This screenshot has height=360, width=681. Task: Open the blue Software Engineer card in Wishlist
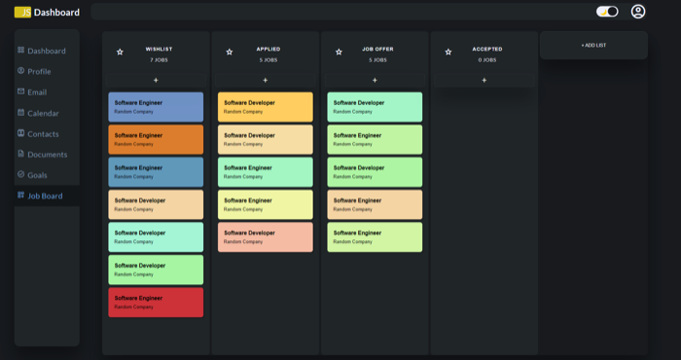(156, 107)
